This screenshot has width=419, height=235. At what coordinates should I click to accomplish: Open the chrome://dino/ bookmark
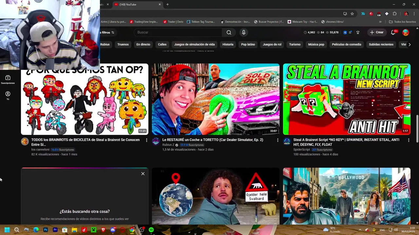pos(333,22)
